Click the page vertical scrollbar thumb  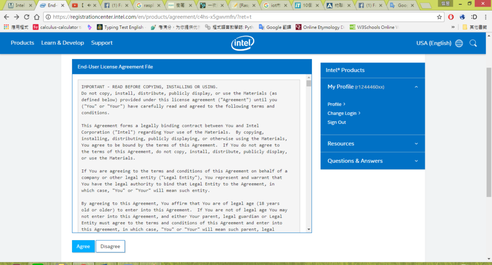[489, 132]
